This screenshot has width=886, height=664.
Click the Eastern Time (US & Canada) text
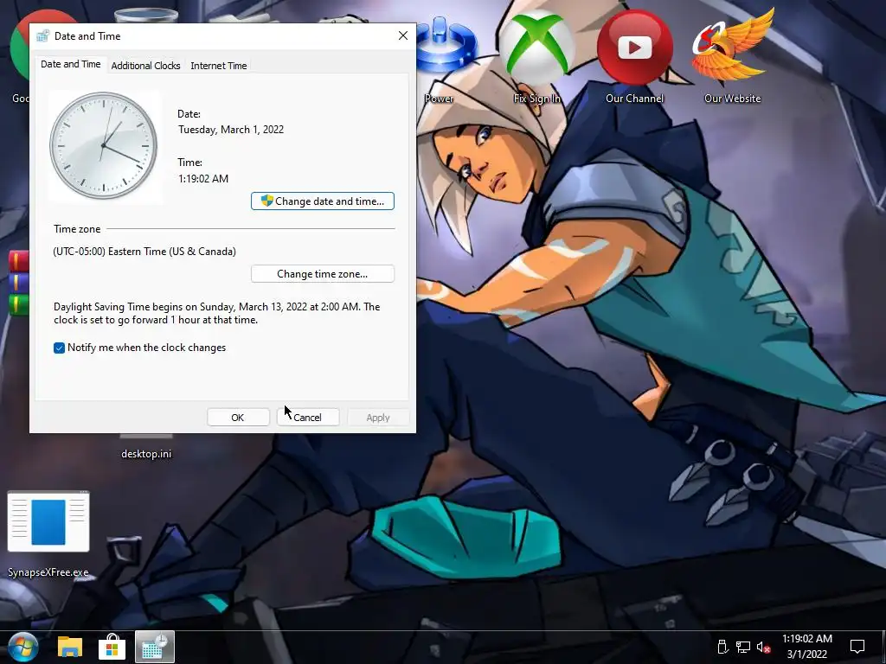pos(144,252)
